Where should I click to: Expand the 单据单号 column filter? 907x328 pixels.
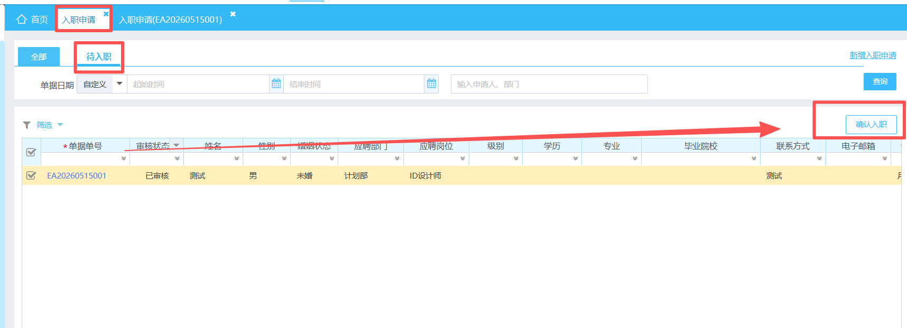tap(124, 158)
